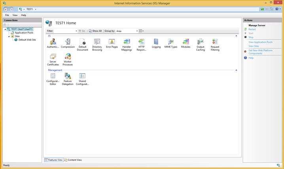The height and width of the screenshot is (169, 284).
Task: Click the Show All button
Action: click(x=95, y=31)
